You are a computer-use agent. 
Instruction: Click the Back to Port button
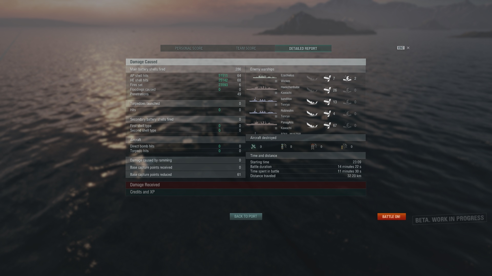(246, 216)
